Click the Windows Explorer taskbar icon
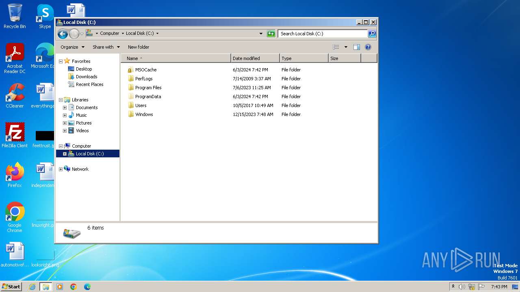Image resolution: width=520 pixels, height=292 pixels. point(46,287)
